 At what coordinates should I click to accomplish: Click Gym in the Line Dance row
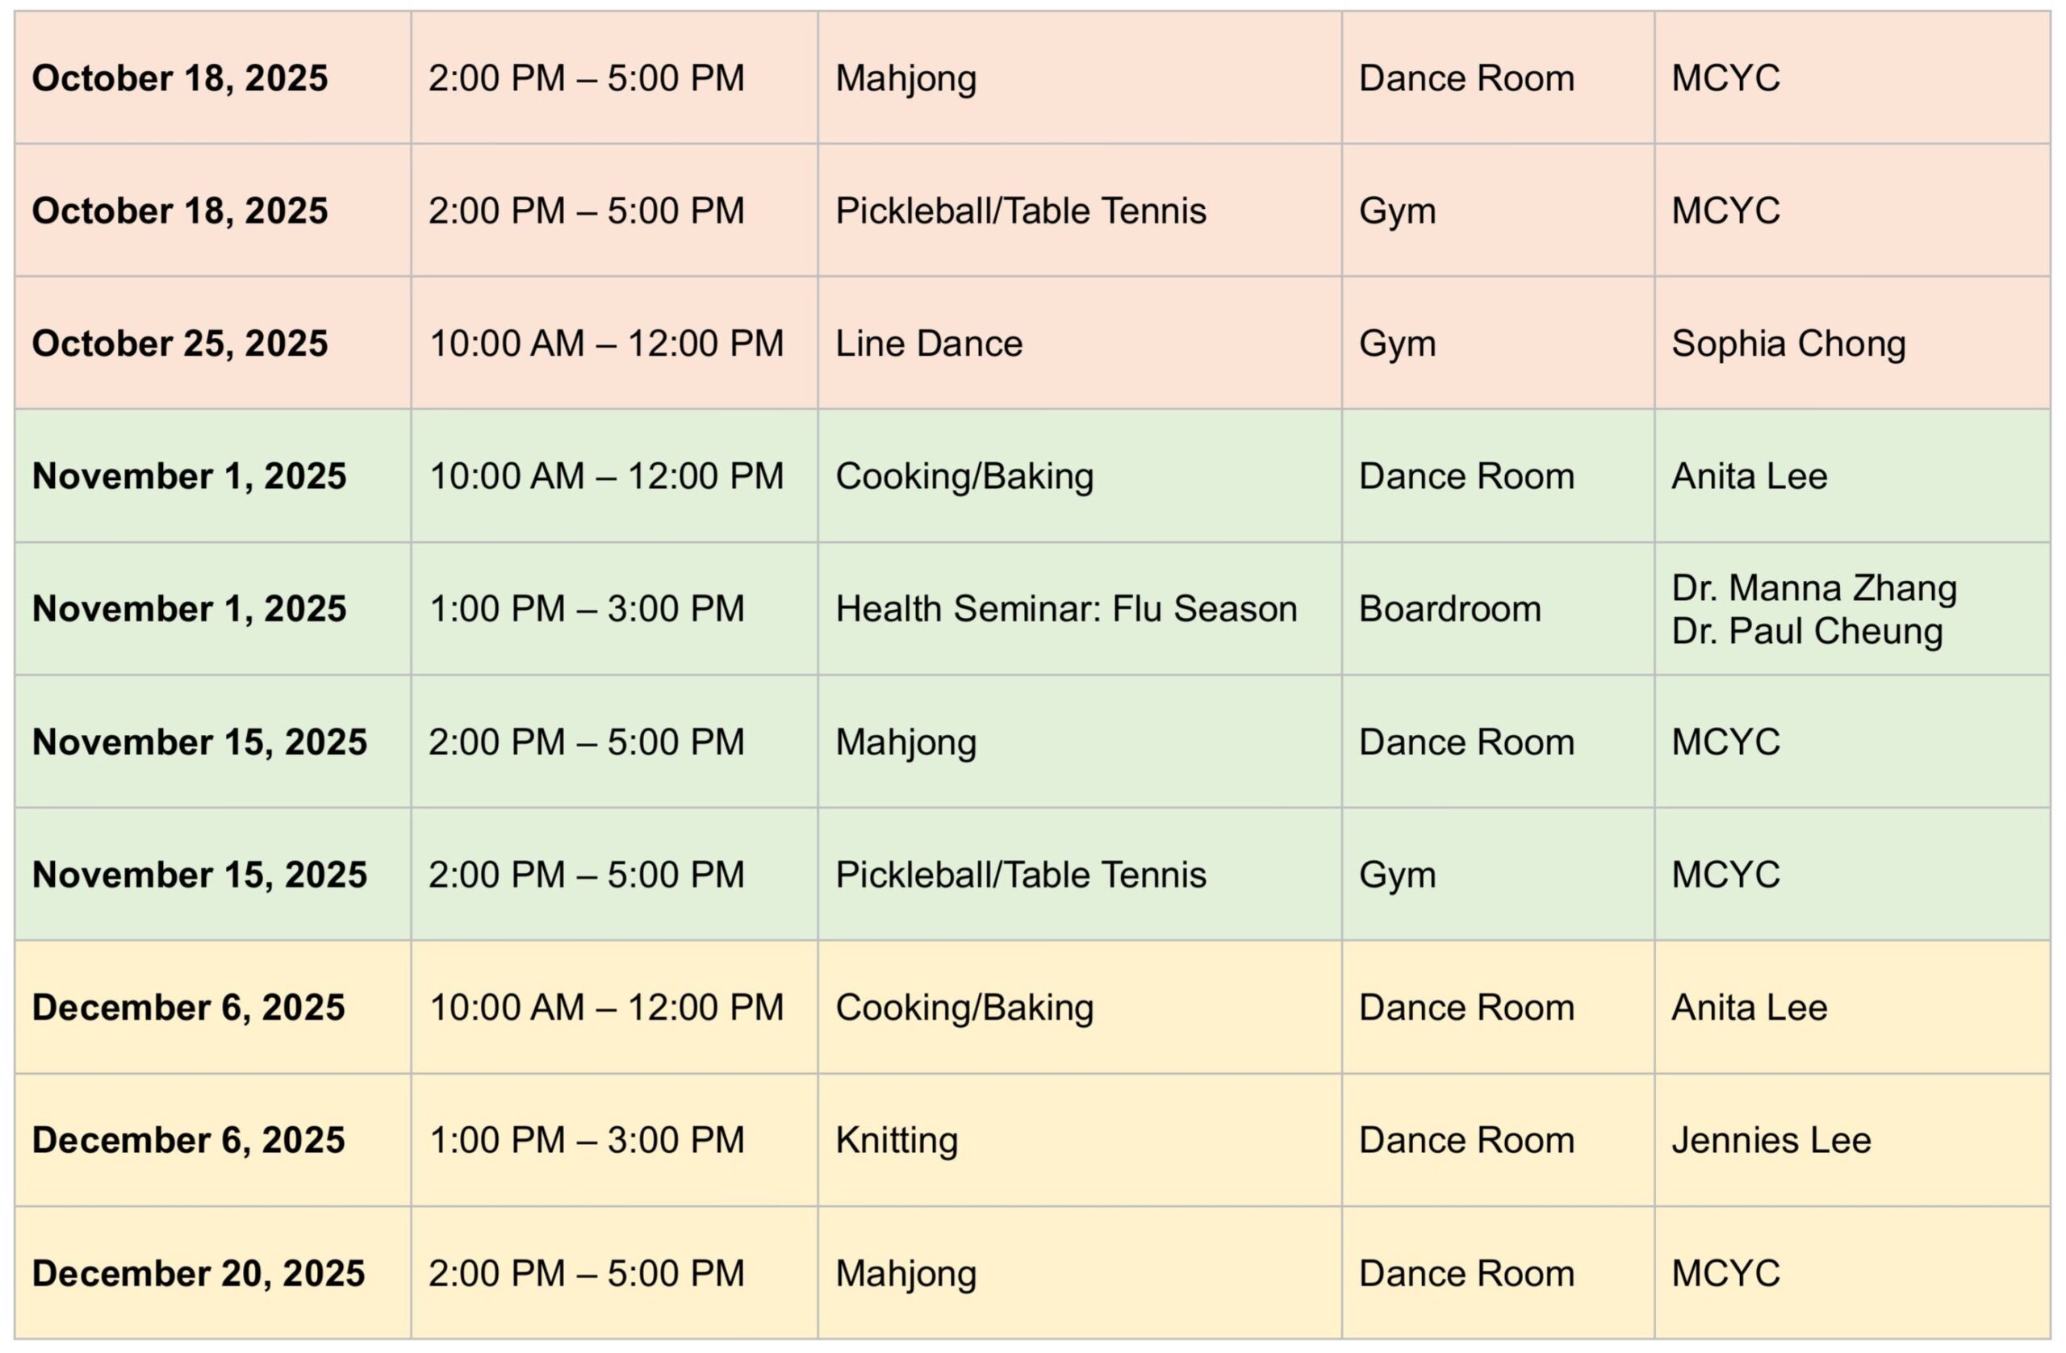(x=1397, y=344)
